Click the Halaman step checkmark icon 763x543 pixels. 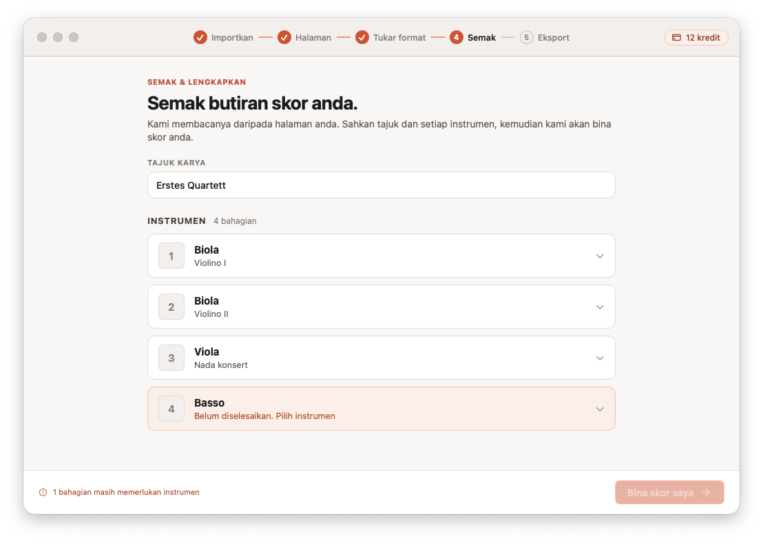pos(284,37)
